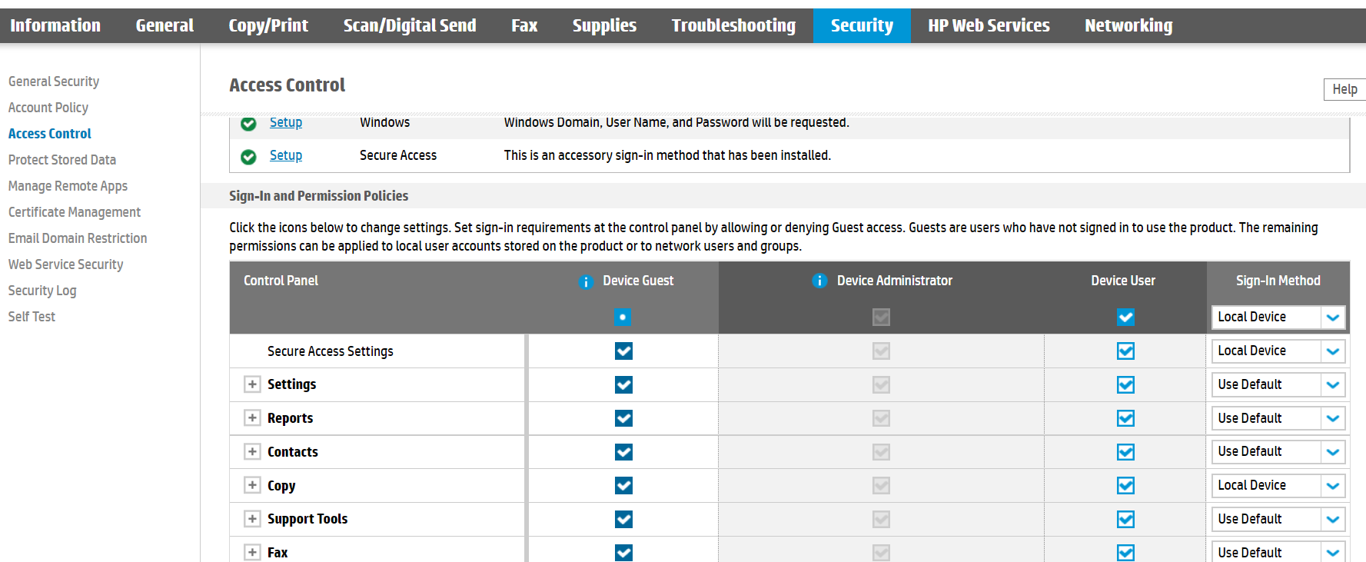Screen dimensions: 1366x562
Task: Expand the Contacts row
Action: click(252, 451)
